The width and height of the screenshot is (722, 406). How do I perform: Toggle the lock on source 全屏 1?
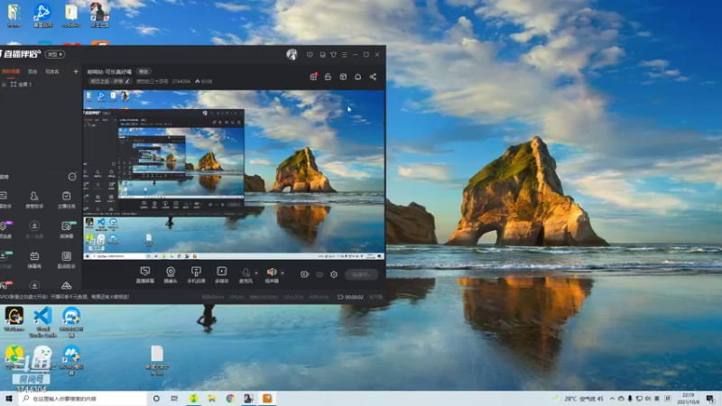(4, 84)
